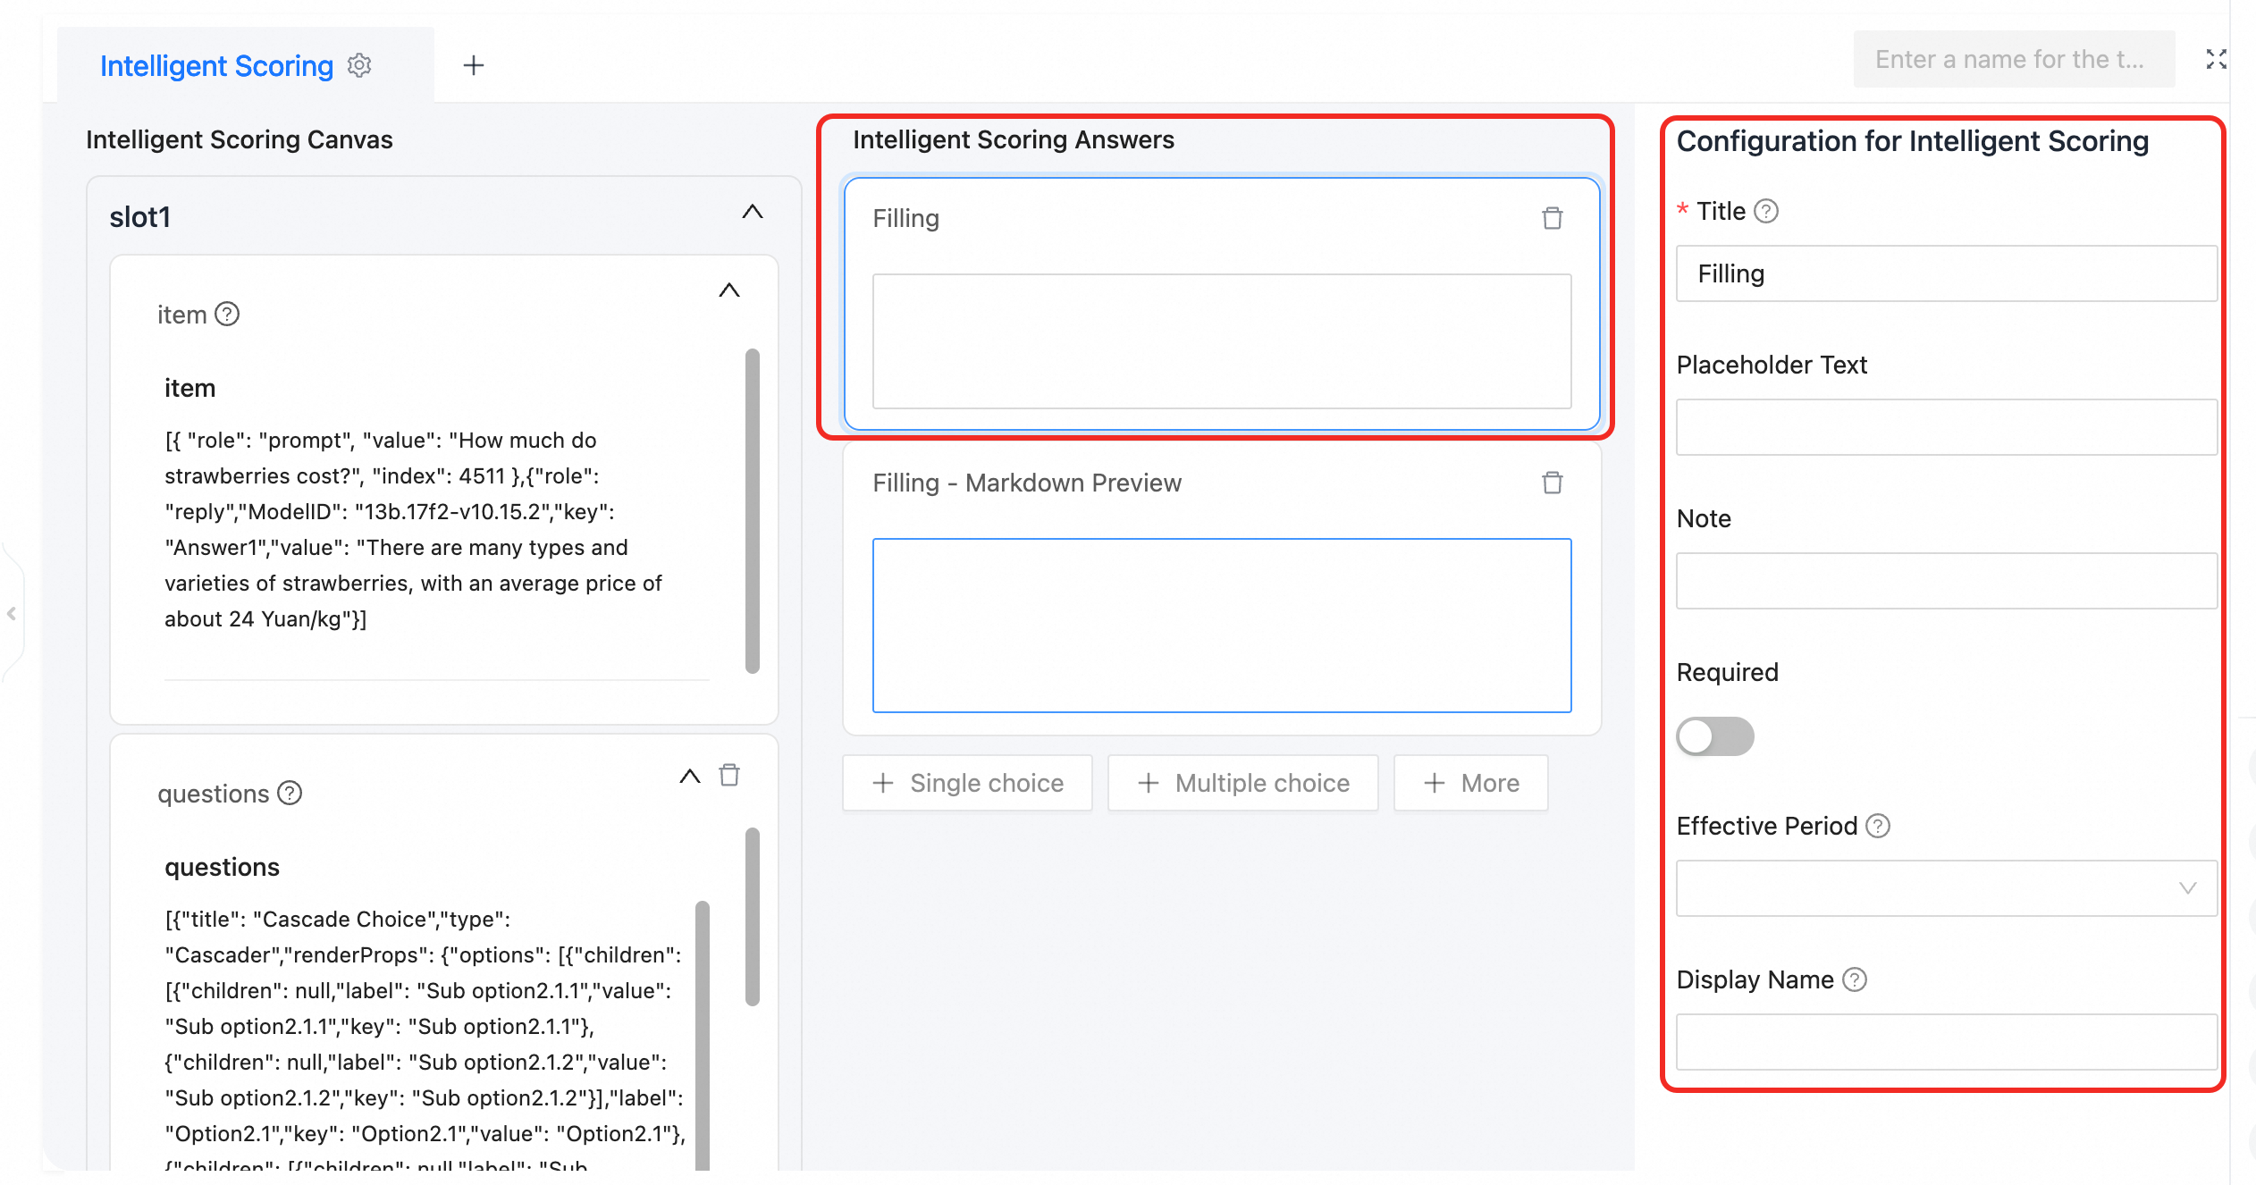This screenshot has height=1185, width=2256.
Task: Click the Placeholder Text input
Action: coord(1946,427)
